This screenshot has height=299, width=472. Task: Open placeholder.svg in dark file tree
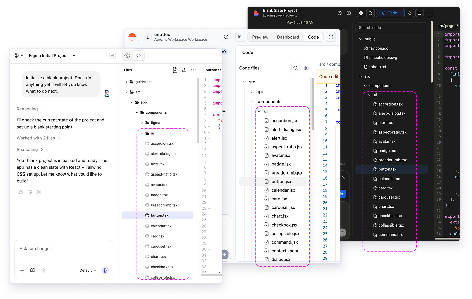click(x=380, y=58)
